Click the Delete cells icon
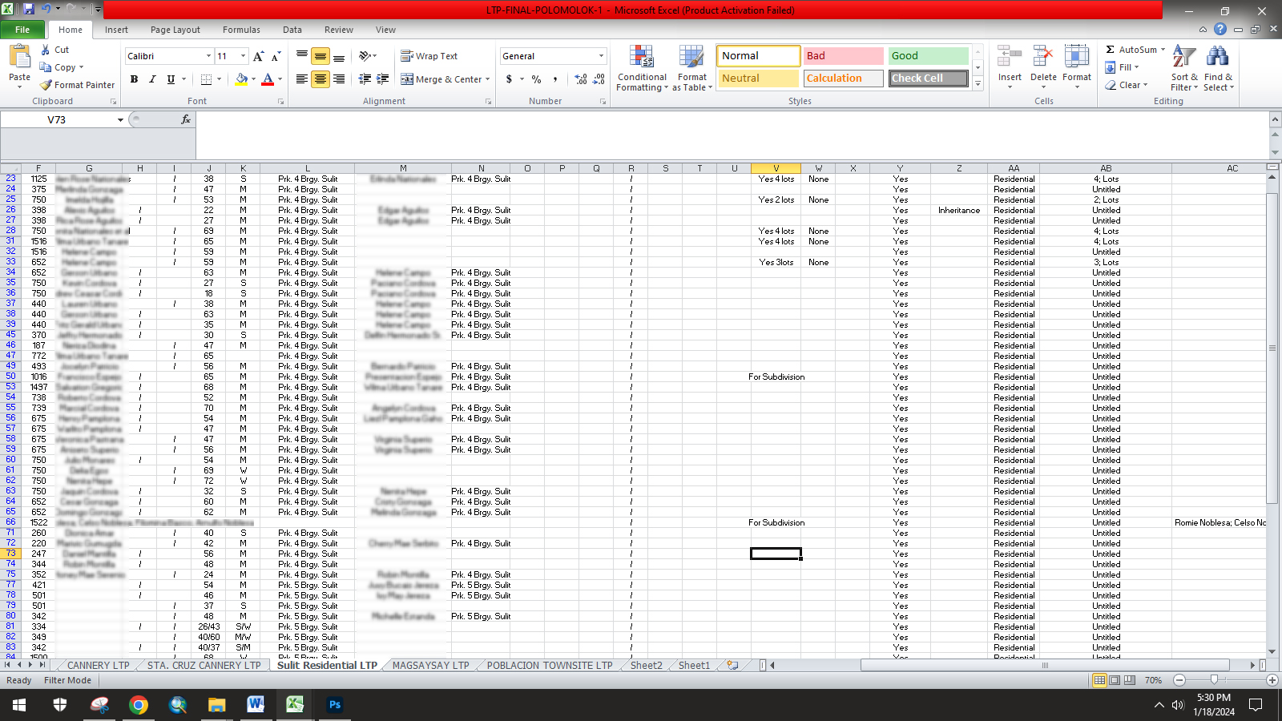 [1043, 57]
